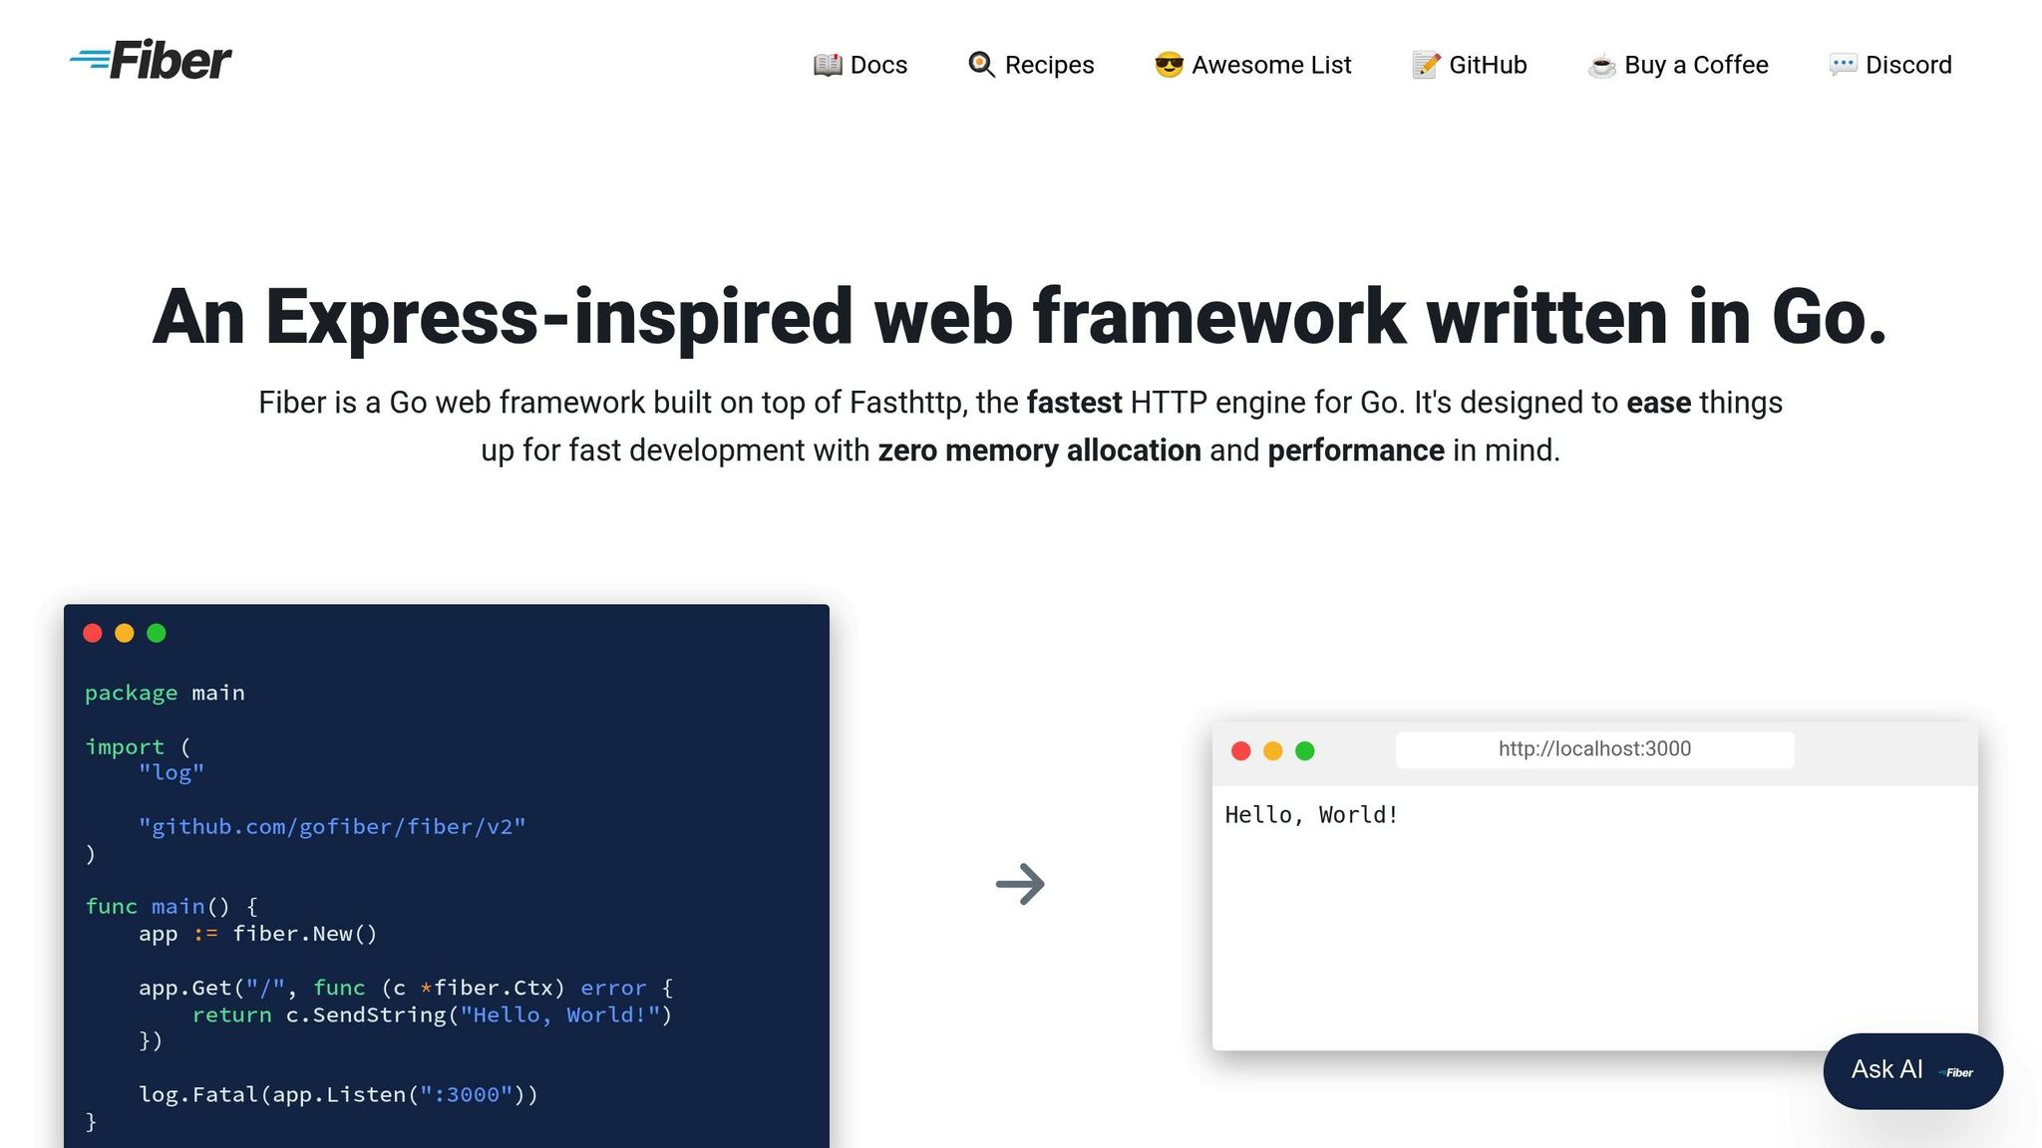The height and width of the screenshot is (1148, 2042).
Task: Click the yellow dot in the code window
Action: (125, 633)
